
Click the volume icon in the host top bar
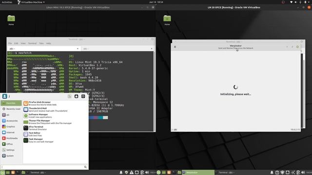click(296, 2)
